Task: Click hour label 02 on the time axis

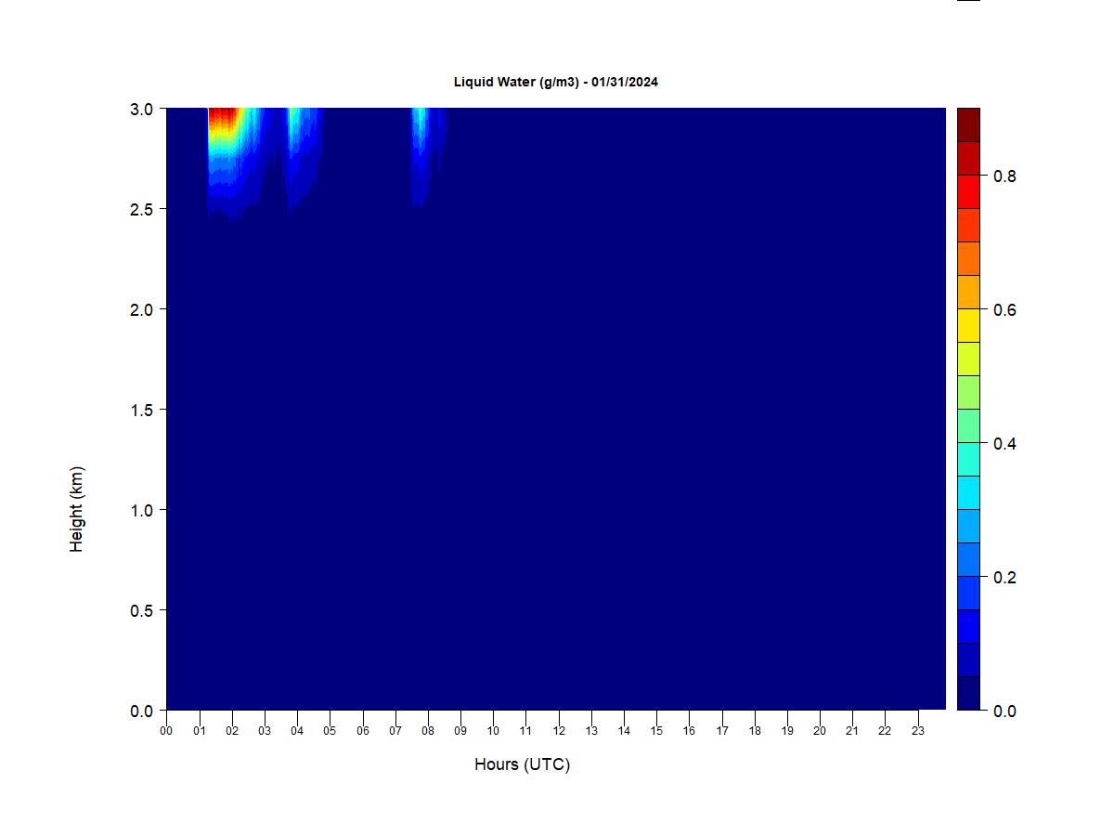Action: (x=232, y=731)
